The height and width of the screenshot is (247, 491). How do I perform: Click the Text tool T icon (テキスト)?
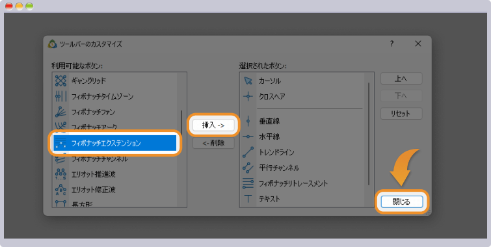[x=248, y=199]
